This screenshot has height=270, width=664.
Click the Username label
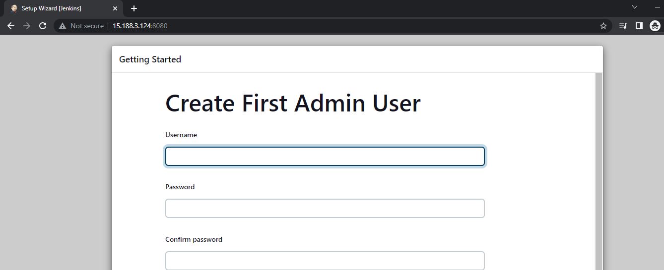point(181,135)
